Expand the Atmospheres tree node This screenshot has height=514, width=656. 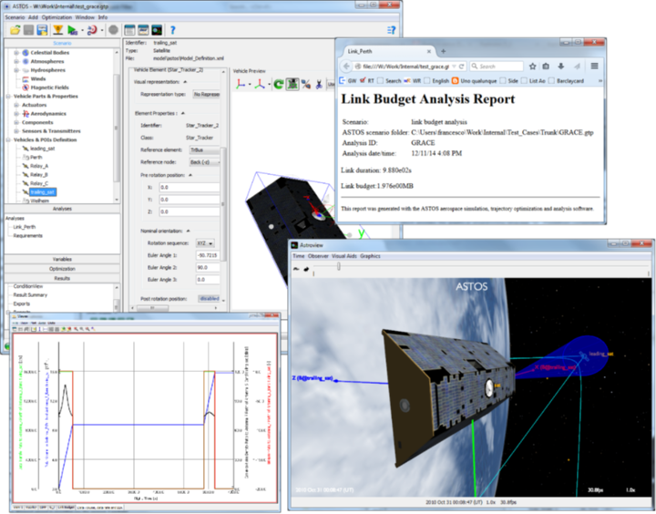pos(16,62)
